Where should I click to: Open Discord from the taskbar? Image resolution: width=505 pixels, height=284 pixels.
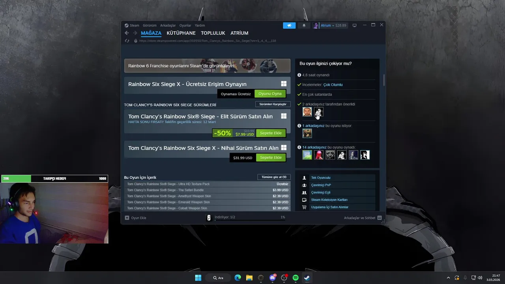272,278
